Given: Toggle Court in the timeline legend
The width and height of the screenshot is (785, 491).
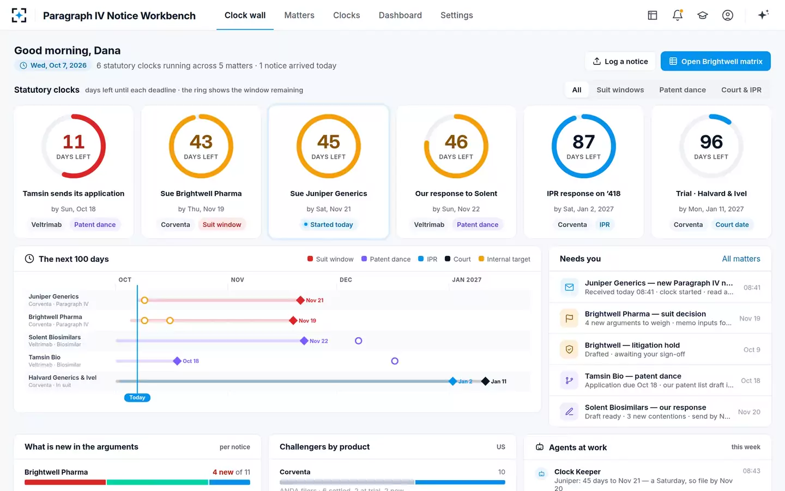Looking at the screenshot, I should (458, 259).
